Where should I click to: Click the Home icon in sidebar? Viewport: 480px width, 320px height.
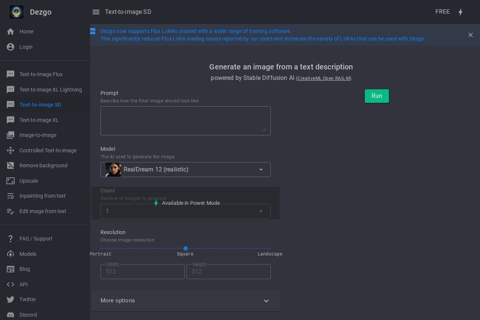pyautogui.click(x=10, y=32)
